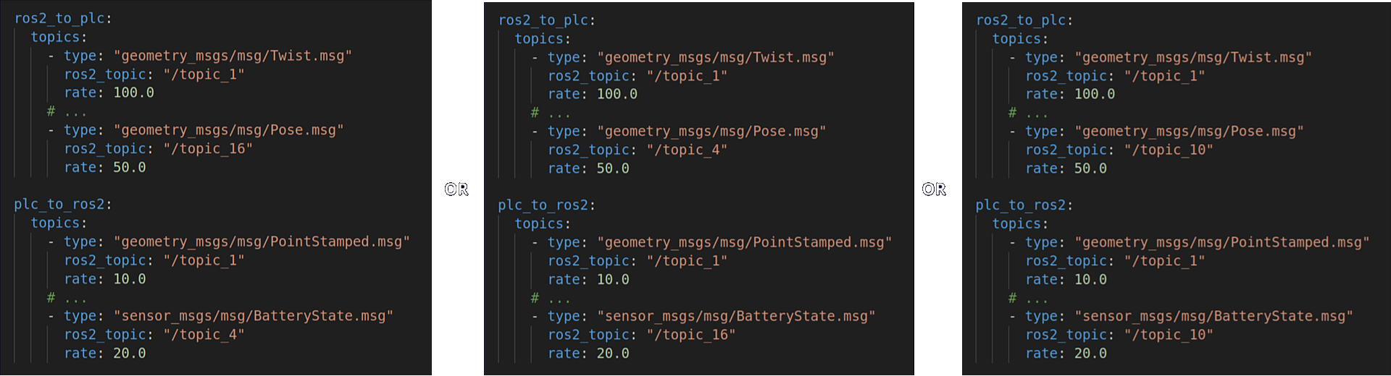Click "/topic_10" below Pose.msg in the right panel

click(x=1169, y=150)
